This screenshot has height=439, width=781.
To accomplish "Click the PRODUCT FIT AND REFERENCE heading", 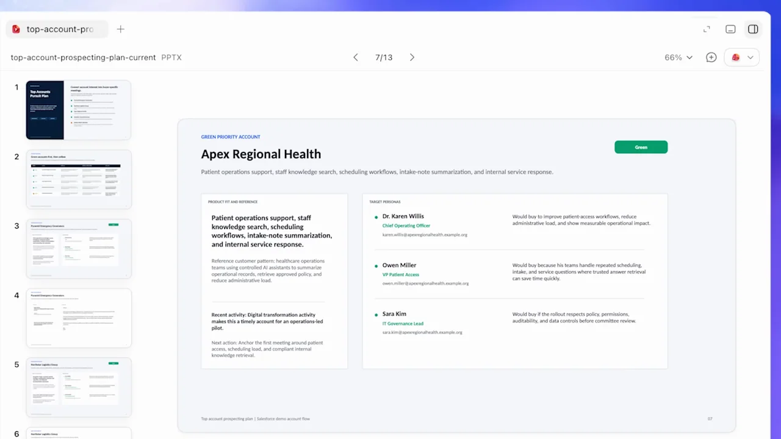I will (232, 202).
